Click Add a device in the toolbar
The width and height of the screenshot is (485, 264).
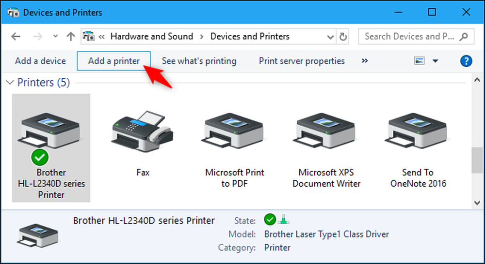[x=40, y=61]
